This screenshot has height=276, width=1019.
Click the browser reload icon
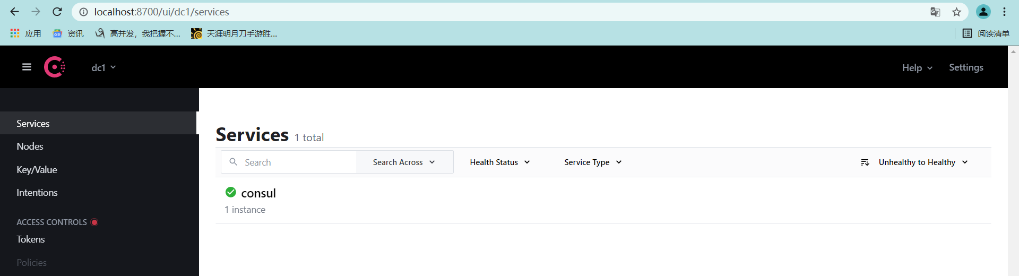pos(57,12)
